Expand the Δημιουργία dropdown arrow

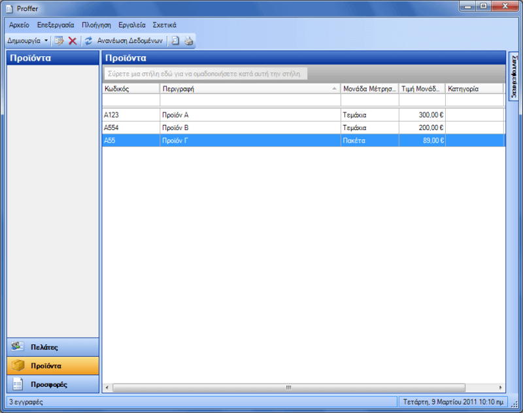click(46, 41)
